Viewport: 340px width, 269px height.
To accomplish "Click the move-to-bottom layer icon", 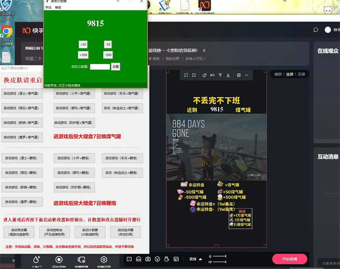I will (228, 75).
